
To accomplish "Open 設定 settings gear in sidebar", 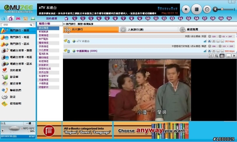I will click(18, 97).
